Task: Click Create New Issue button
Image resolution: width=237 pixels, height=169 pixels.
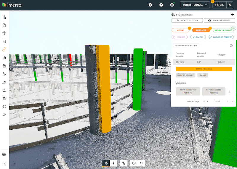Action: point(204,69)
